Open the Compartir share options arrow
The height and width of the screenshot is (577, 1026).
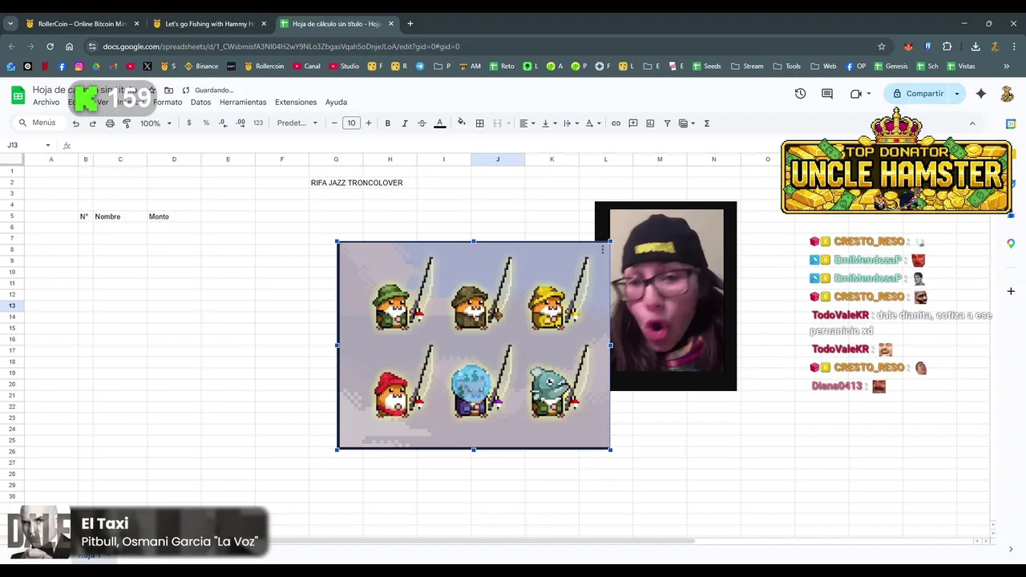point(956,94)
